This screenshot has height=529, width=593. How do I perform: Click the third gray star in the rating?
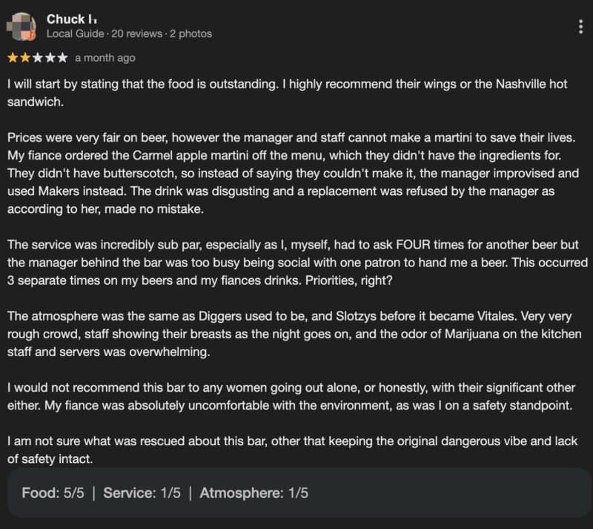tap(38, 57)
